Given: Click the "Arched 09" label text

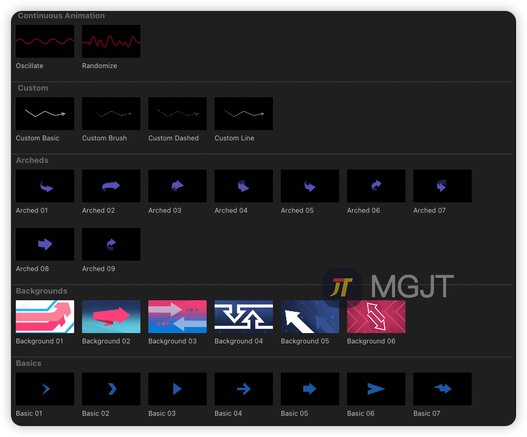Looking at the screenshot, I should [98, 269].
